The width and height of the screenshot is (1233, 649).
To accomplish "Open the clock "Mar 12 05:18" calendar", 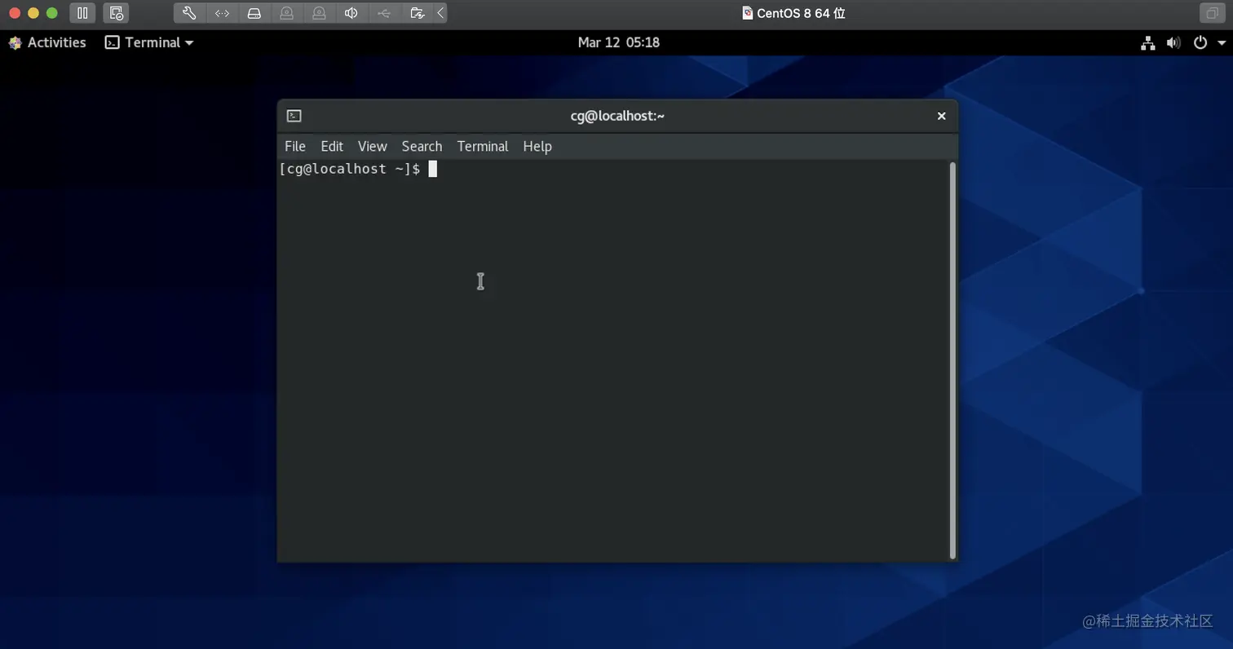I will point(618,42).
